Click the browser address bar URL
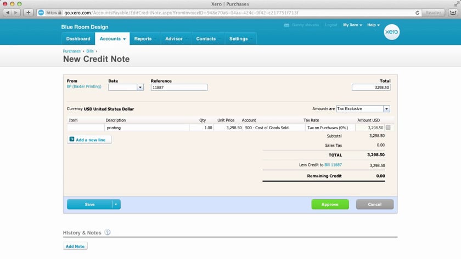 [x=181, y=13]
